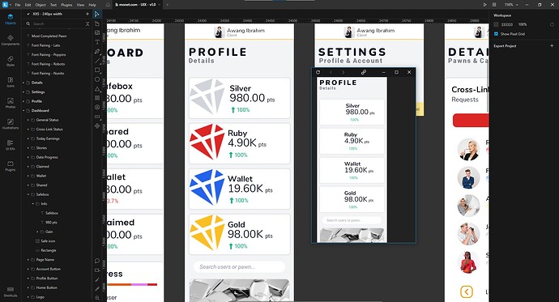Select the Pen tool

(97, 51)
